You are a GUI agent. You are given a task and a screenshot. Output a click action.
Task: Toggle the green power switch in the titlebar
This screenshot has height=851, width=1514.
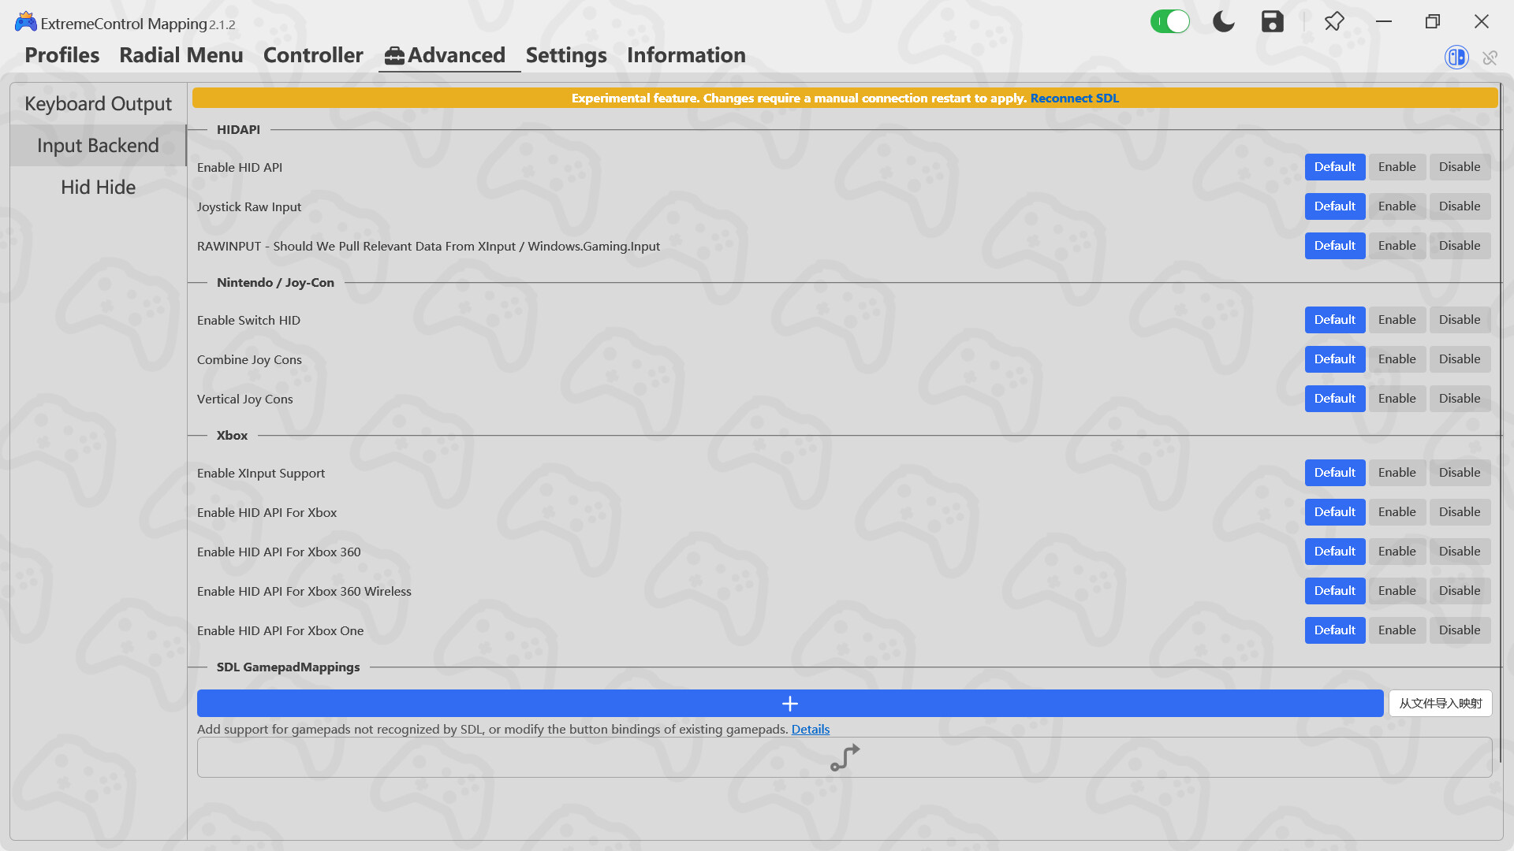tap(1170, 21)
